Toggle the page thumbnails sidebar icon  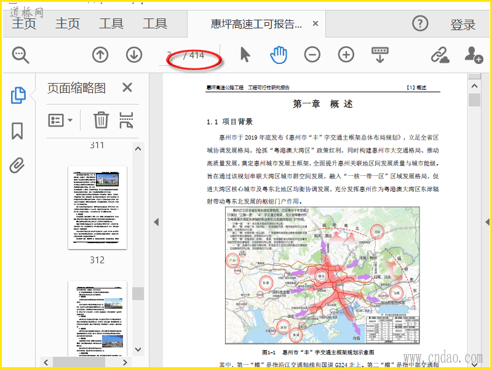click(18, 95)
